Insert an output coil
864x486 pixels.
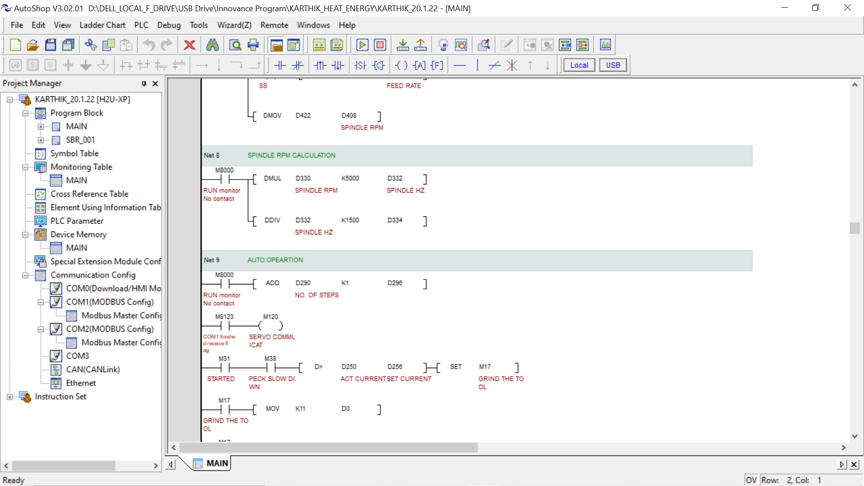point(401,65)
